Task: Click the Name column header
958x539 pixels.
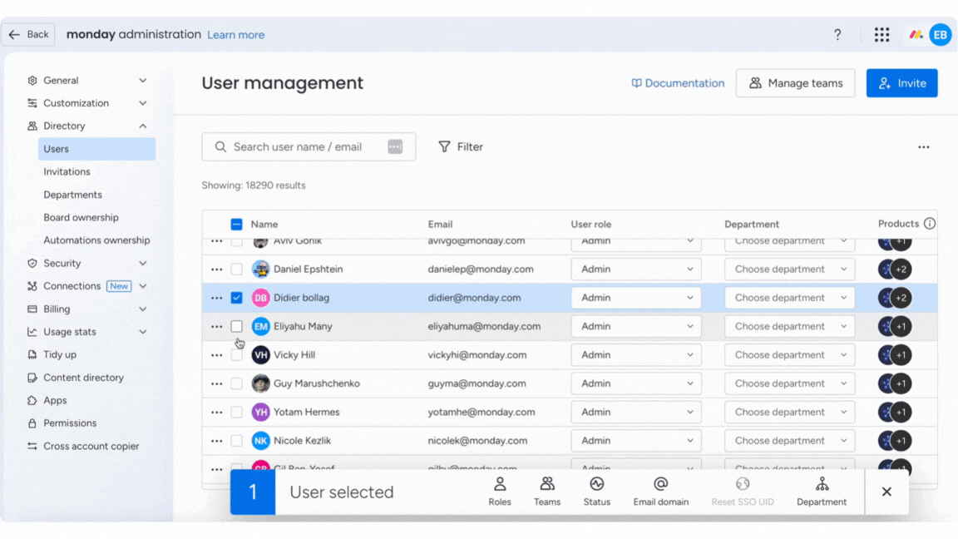Action: [264, 225]
